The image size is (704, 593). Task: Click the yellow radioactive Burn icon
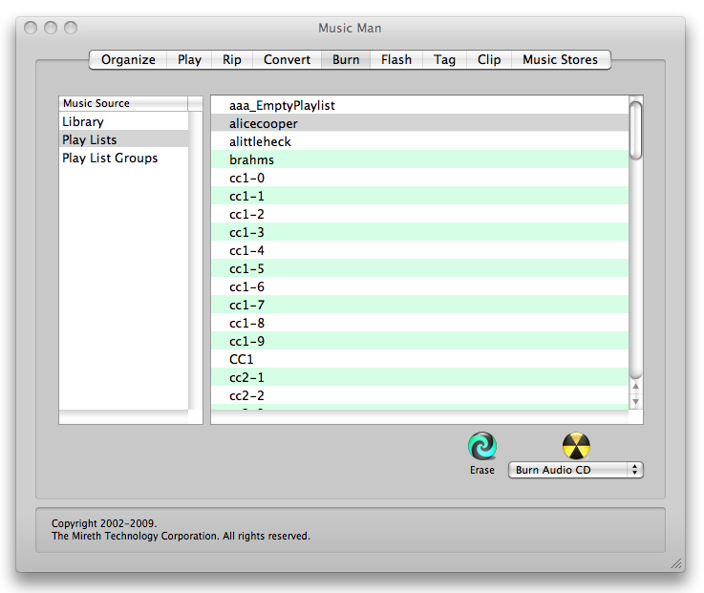(x=576, y=446)
